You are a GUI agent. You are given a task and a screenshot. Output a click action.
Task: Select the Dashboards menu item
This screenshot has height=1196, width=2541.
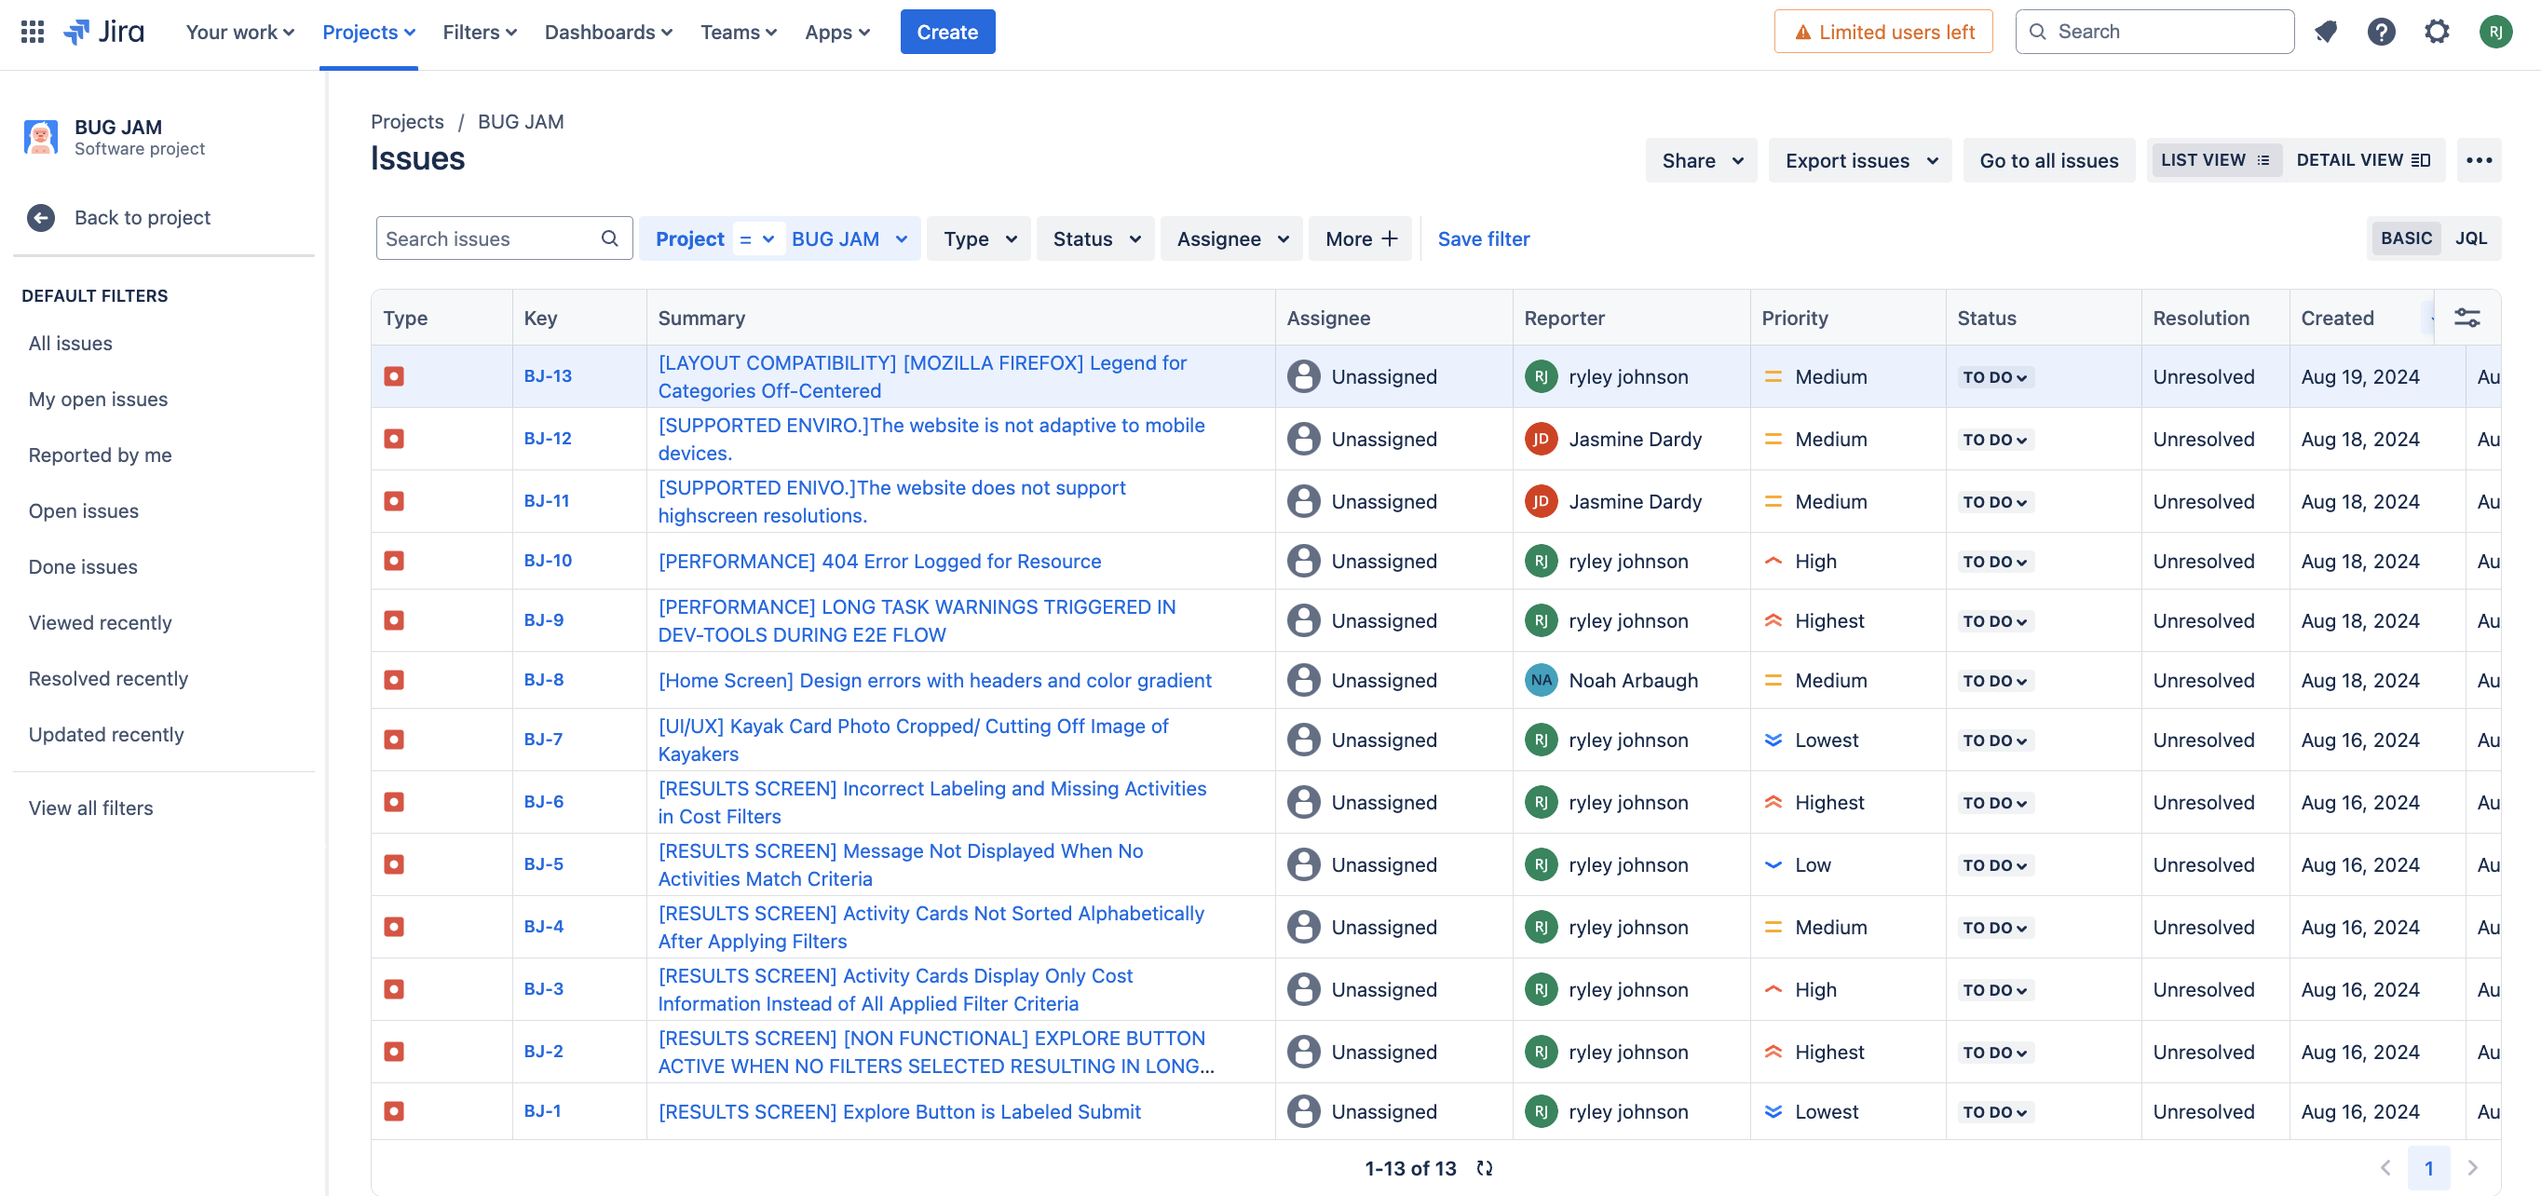603,31
